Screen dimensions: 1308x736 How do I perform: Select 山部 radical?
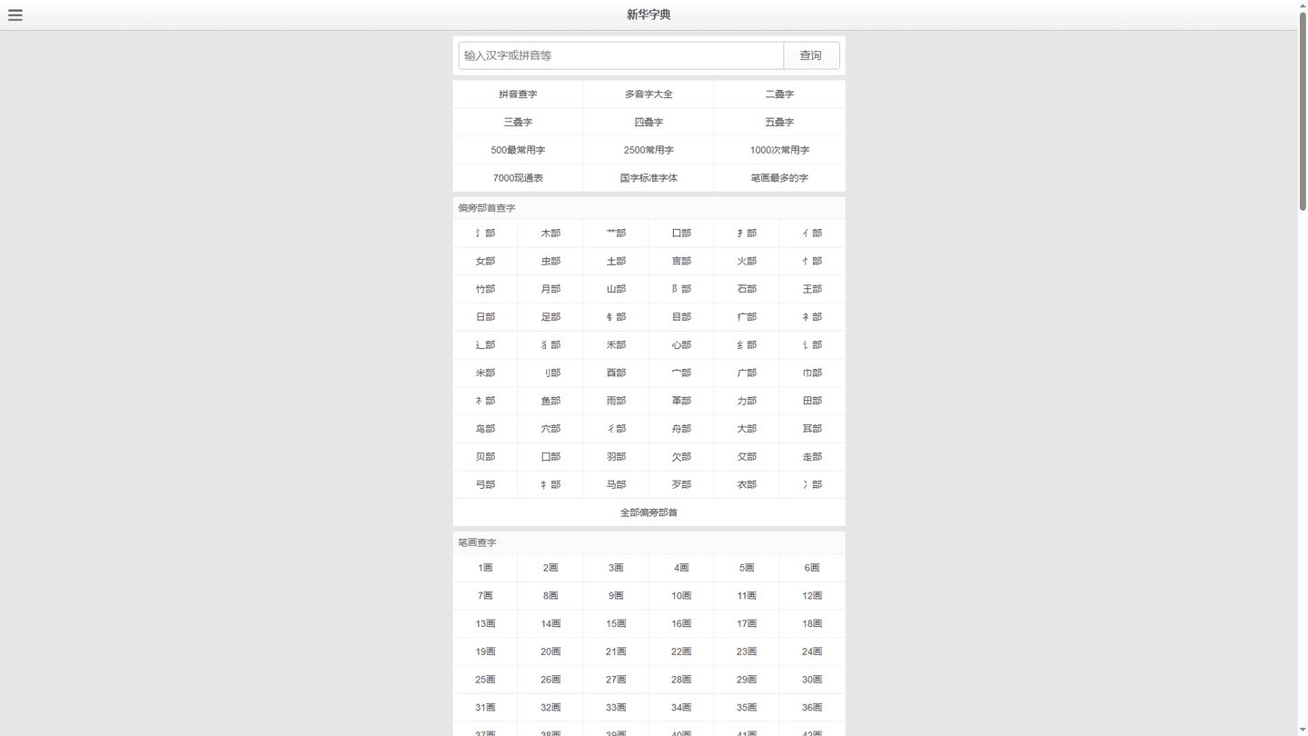[x=616, y=290]
